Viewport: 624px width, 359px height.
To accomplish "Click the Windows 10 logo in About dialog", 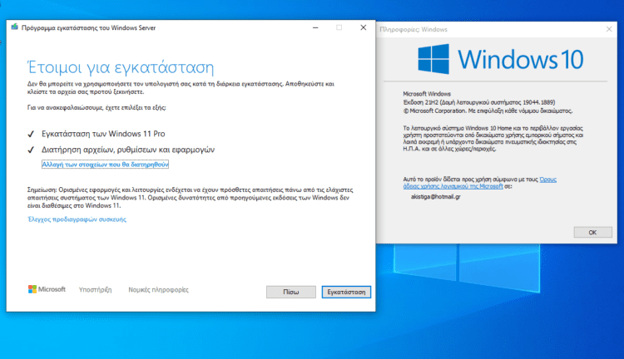I will (500, 59).
